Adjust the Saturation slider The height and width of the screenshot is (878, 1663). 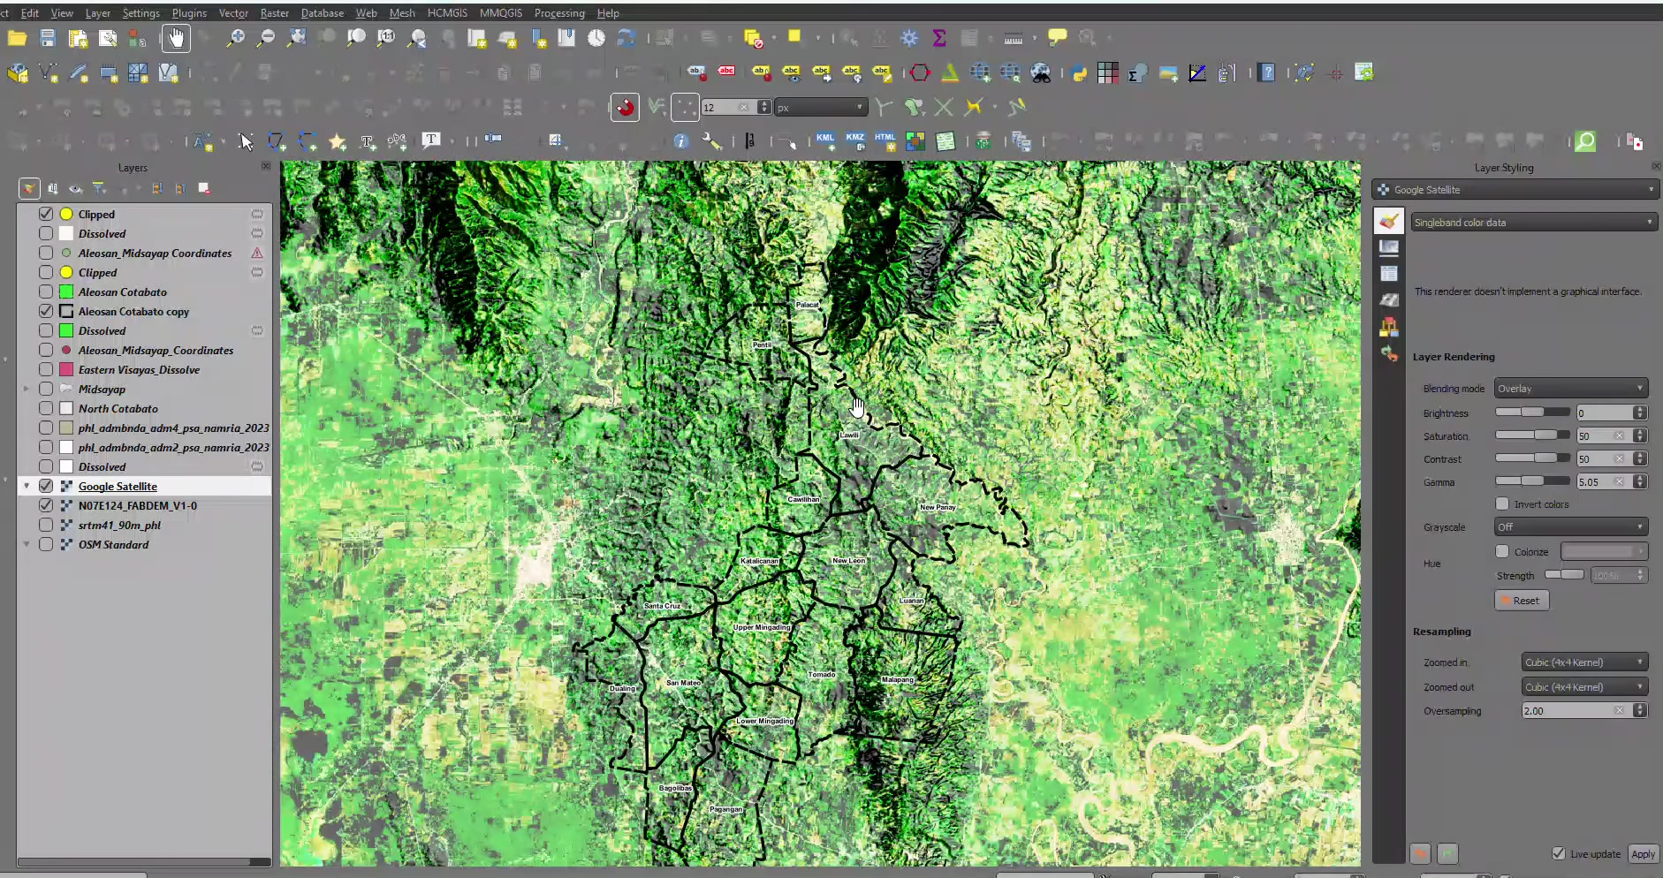pyautogui.click(x=1531, y=435)
